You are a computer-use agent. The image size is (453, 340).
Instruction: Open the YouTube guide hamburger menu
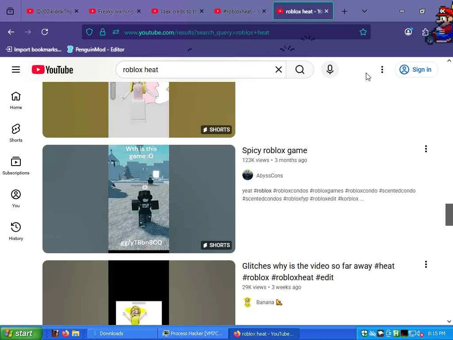point(16,70)
